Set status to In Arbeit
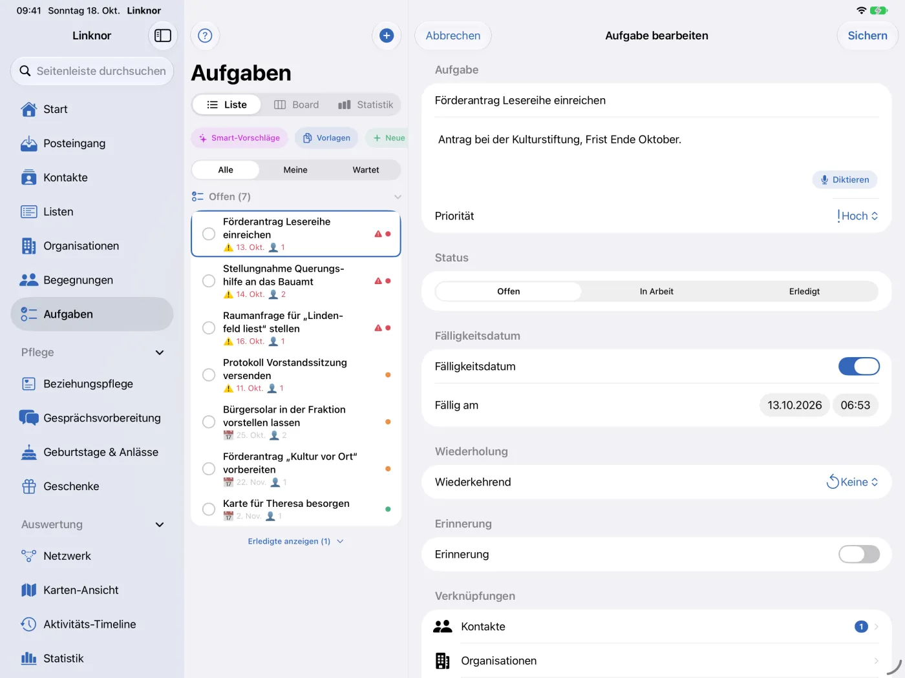 tap(656, 291)
